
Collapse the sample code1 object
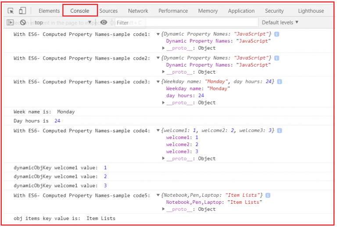click(158, 34)
